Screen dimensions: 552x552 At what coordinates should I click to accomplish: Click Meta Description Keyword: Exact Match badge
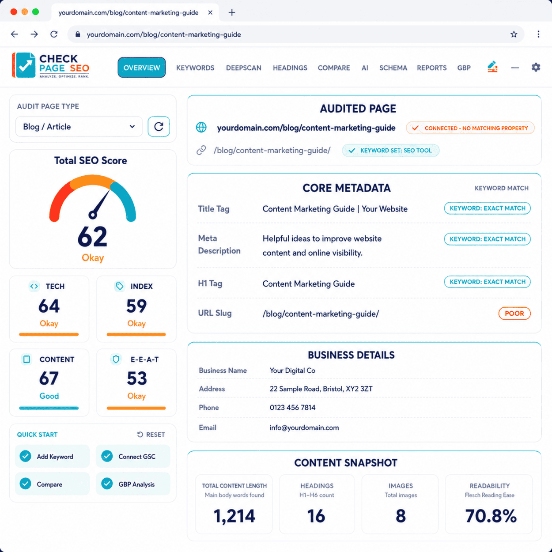tap(487, 239)
